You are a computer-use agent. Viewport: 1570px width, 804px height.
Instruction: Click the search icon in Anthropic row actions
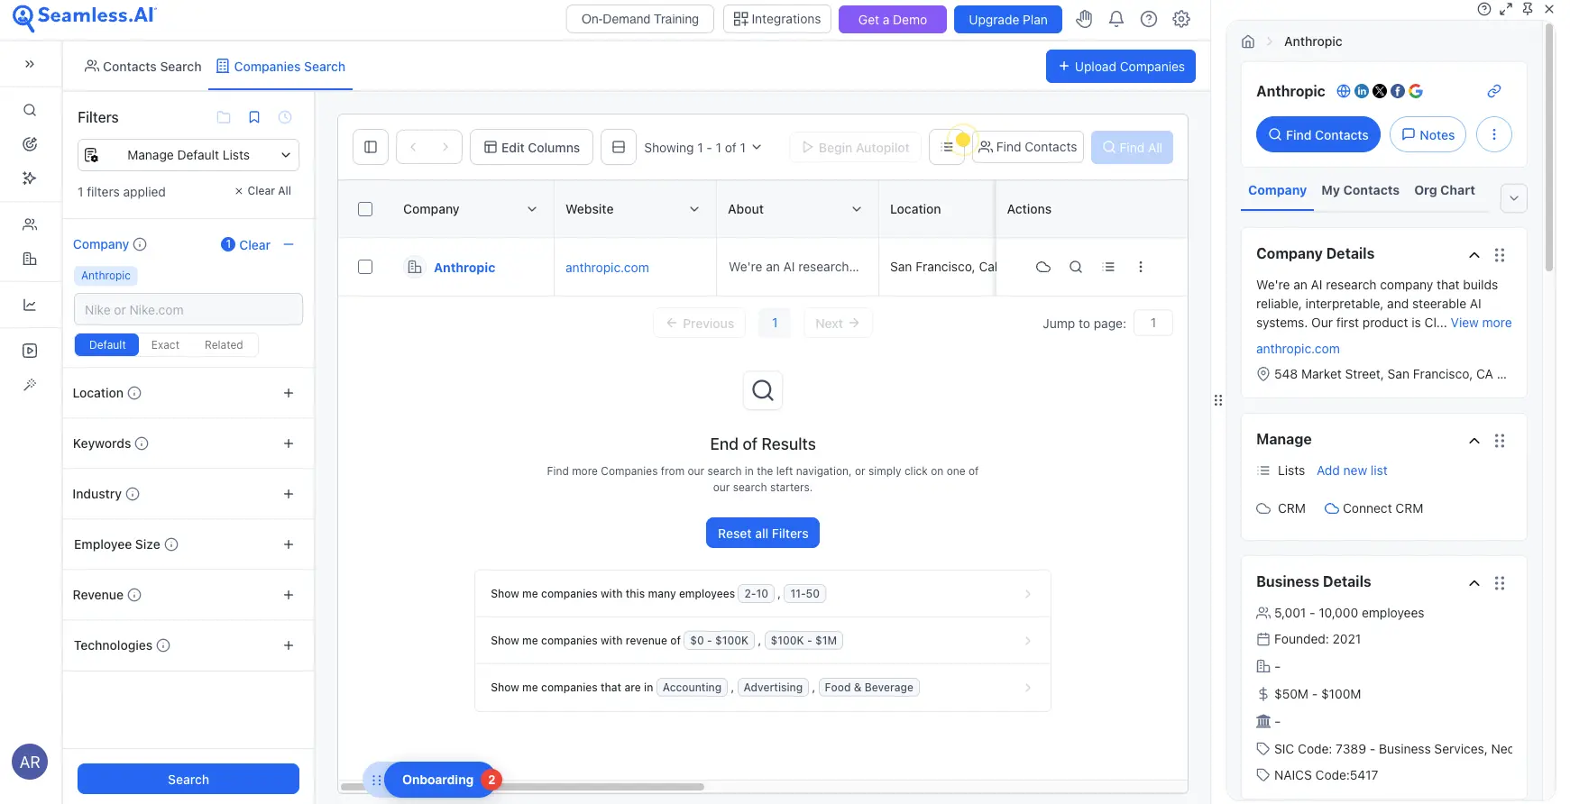click(1076, 267)
